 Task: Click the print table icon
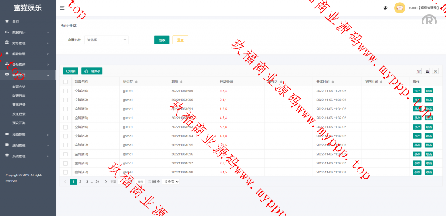point(435,71)
